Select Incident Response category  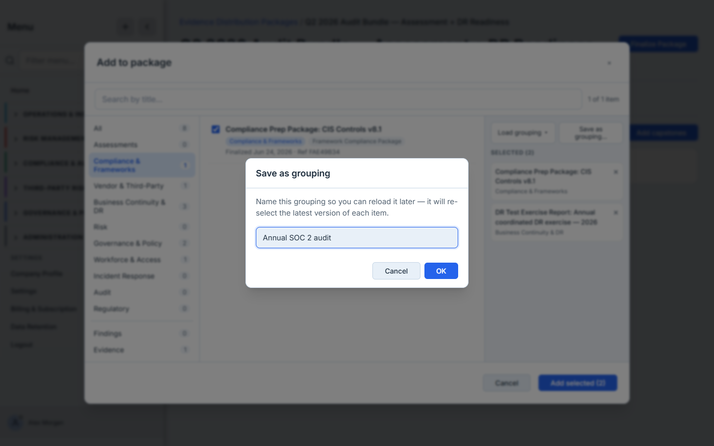[142, 276]
